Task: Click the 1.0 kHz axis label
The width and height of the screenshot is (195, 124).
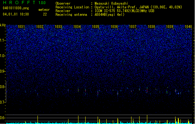Action: click(2, 56)
